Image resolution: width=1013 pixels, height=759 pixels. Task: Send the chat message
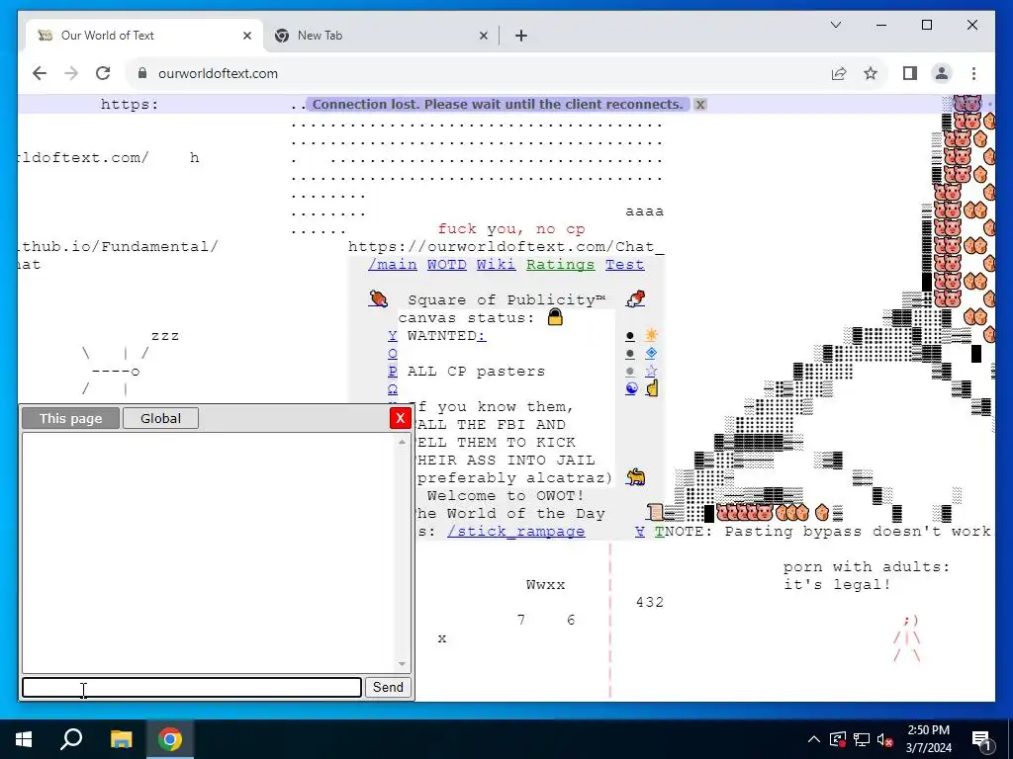click(x=388, y=688)
